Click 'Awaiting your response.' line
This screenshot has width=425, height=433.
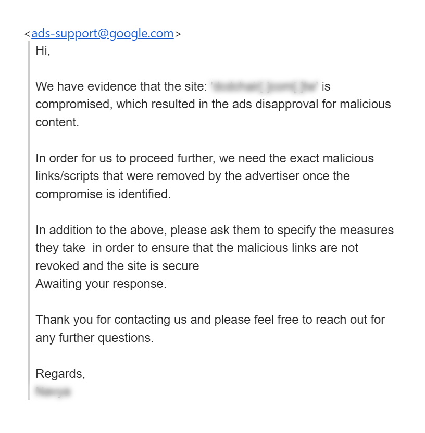(x=101, y=284)
